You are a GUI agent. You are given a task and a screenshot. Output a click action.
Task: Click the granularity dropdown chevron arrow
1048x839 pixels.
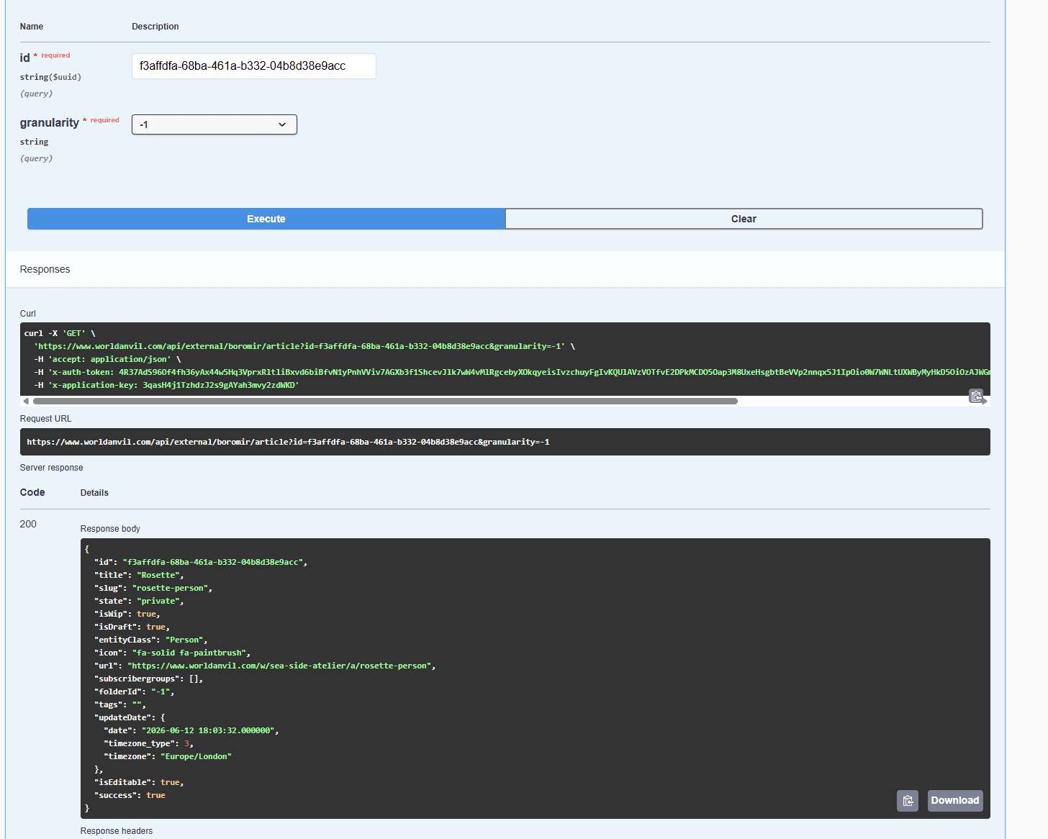[282, 124]
